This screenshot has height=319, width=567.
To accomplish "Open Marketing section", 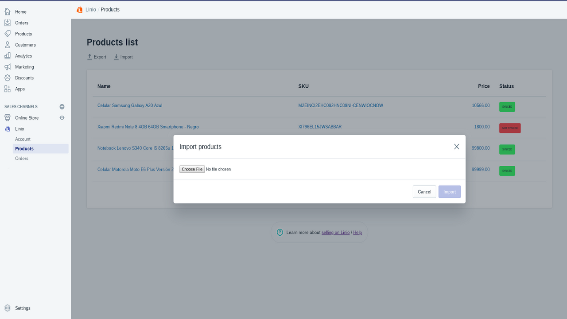I will pyautogui.click(x=24, y=67).
